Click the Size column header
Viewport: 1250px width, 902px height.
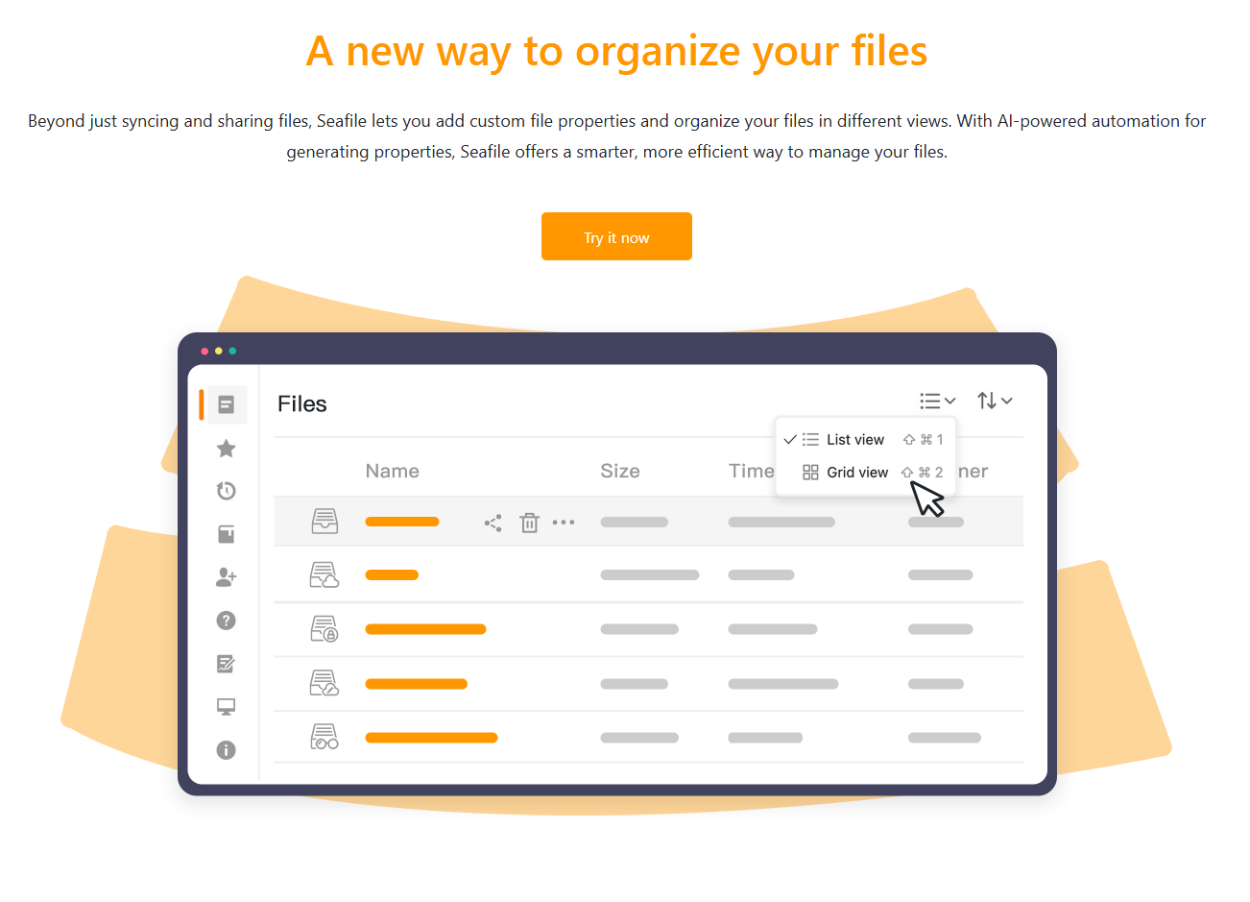tap(620, 471)
